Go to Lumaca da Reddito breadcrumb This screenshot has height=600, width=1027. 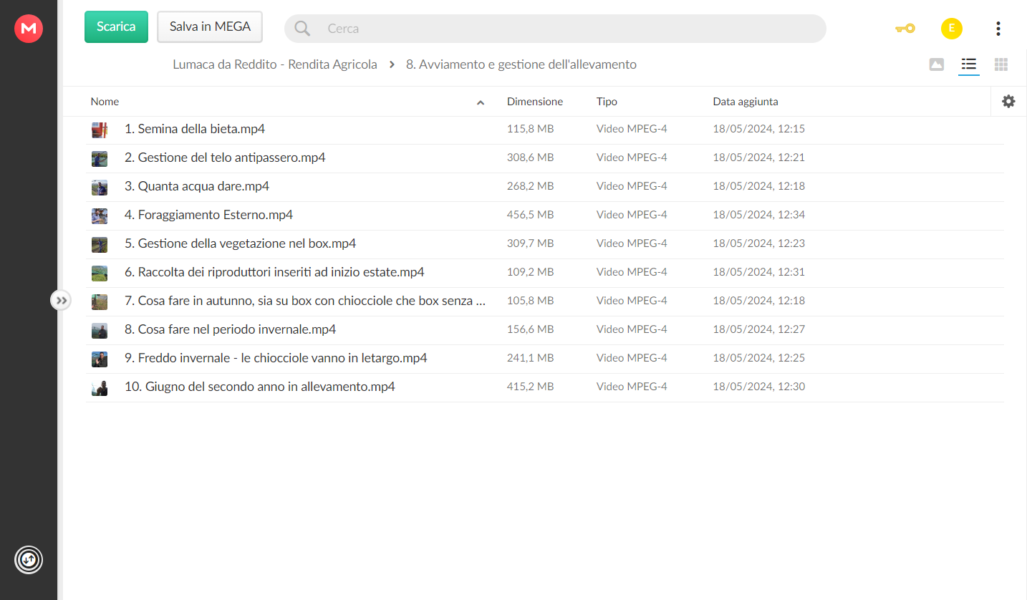point(275,64)
